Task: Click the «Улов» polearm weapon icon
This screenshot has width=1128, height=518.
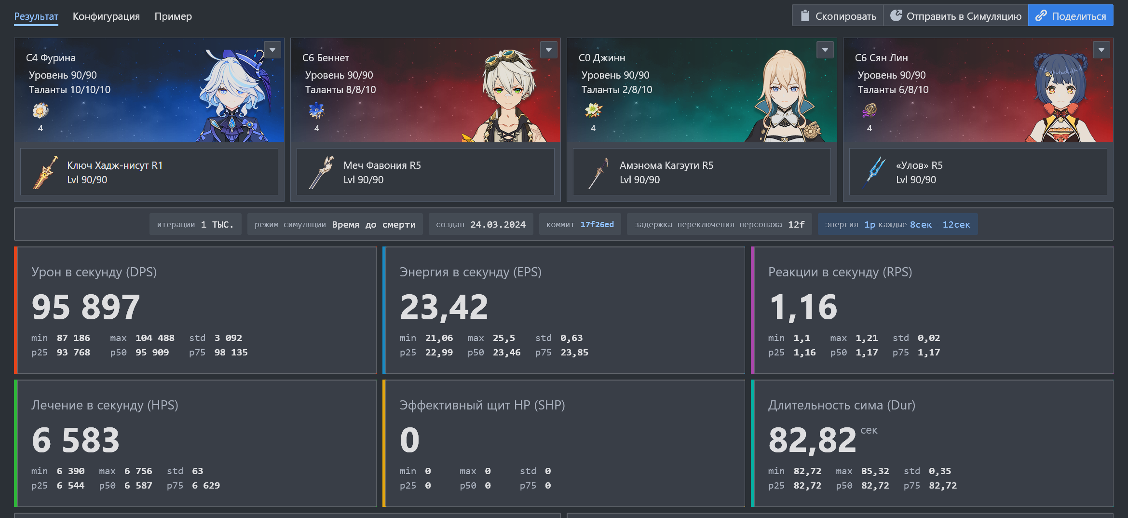Action: [x=874, y=172]
